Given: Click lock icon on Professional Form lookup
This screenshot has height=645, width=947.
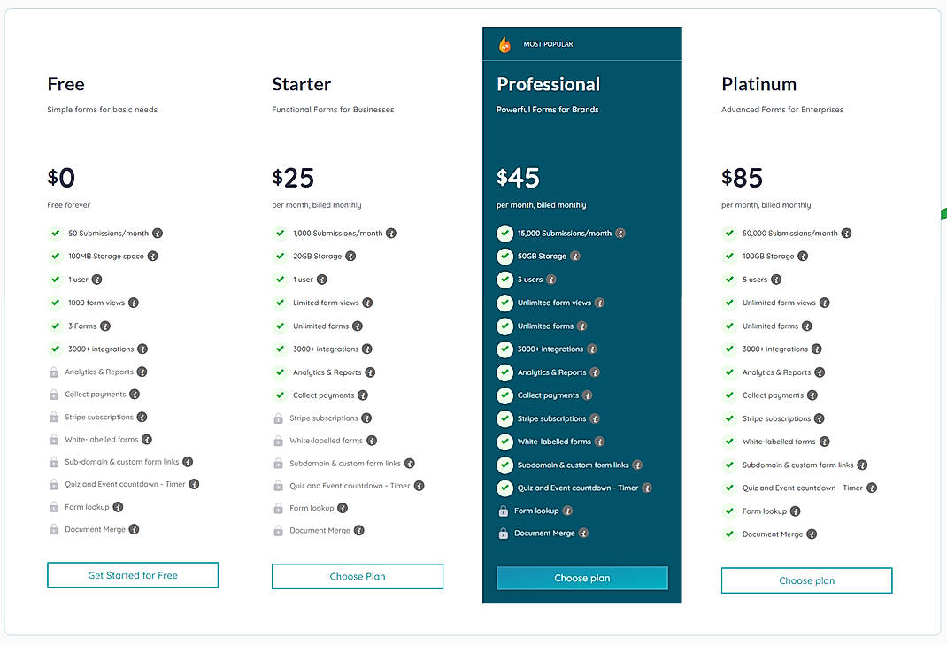Looking at the screenshot, I should [x=503, y=511].
